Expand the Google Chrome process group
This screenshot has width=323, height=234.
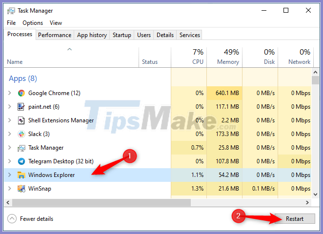(9, 93)
